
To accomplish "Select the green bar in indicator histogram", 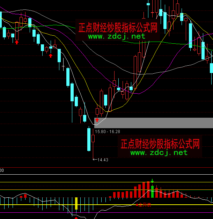I will pyautogui.click(x=152, y=192).
